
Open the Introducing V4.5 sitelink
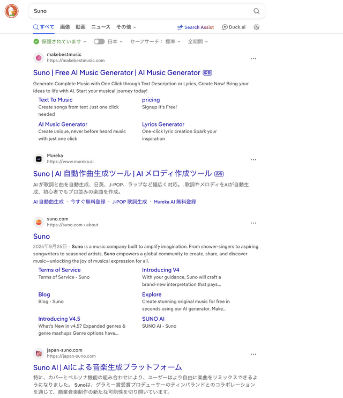tap(59, 319)
